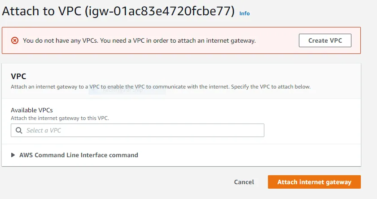Click the orange Attach internet gateway button
Screen dimensions: 377x199
[x=314, y=182]
